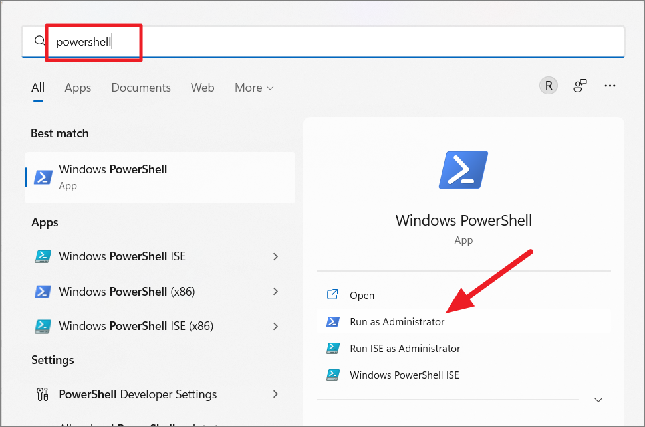Expand Windows PowerShell ISE chevron
The height and width of the screenshot is (427, 645).
coord(275,256)
